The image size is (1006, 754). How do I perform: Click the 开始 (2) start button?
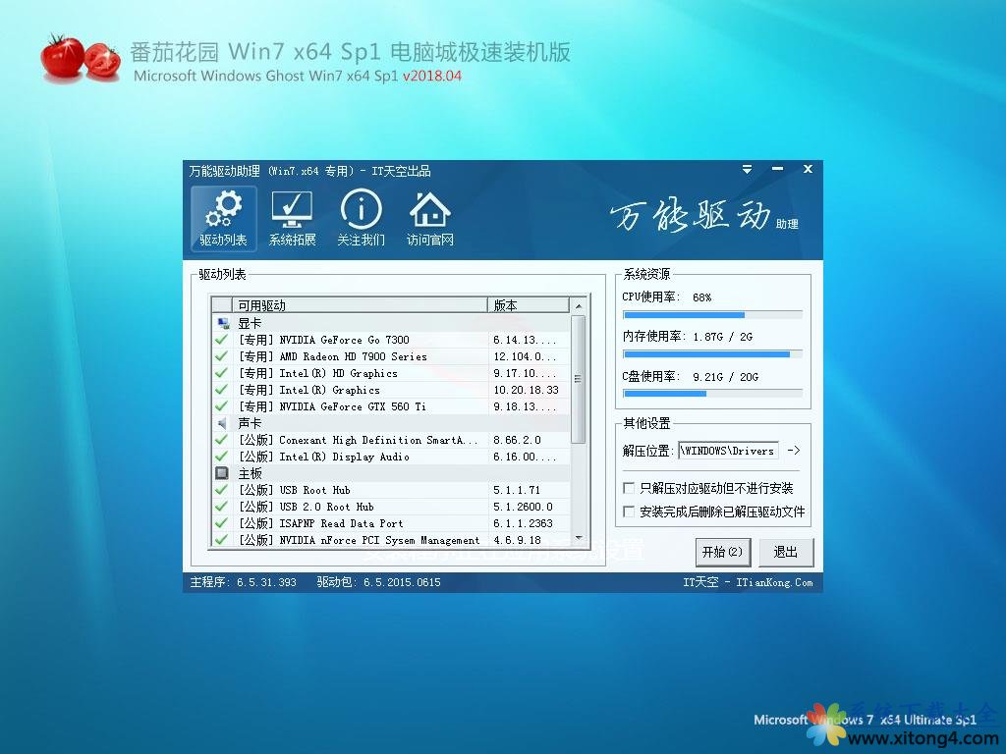pyautogui.click(x=722, y=552)
